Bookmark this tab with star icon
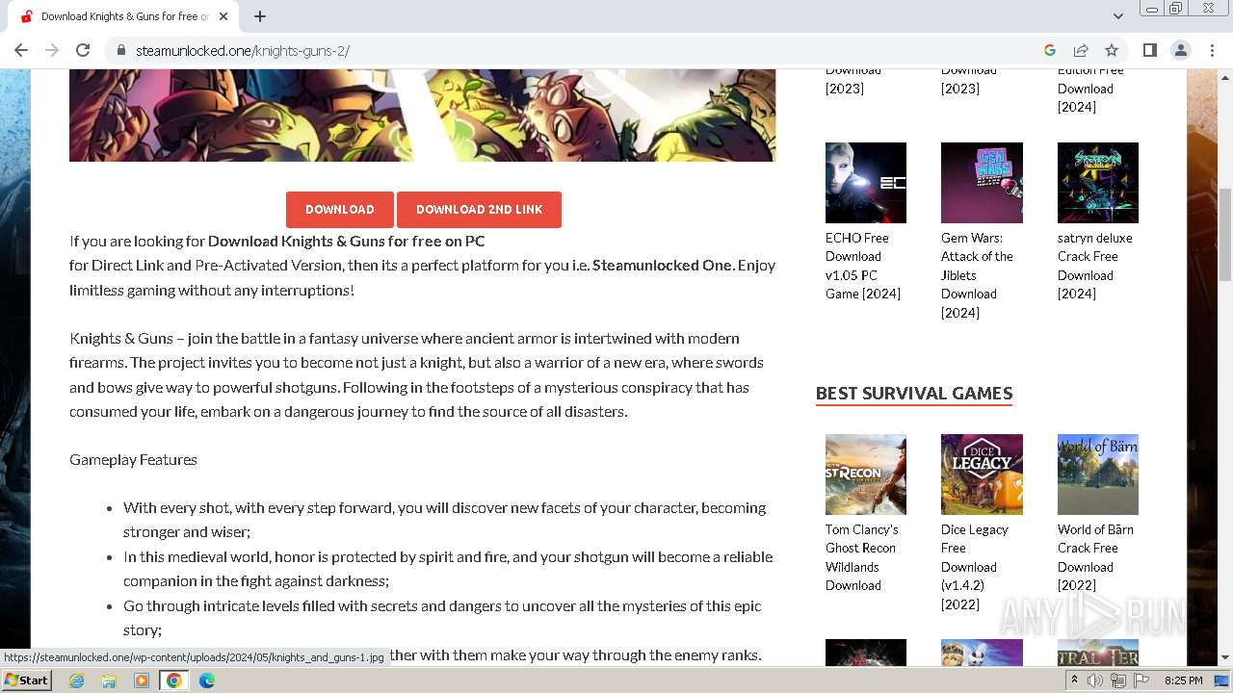Viewport: 1233px width, 693px height. 1112,50
